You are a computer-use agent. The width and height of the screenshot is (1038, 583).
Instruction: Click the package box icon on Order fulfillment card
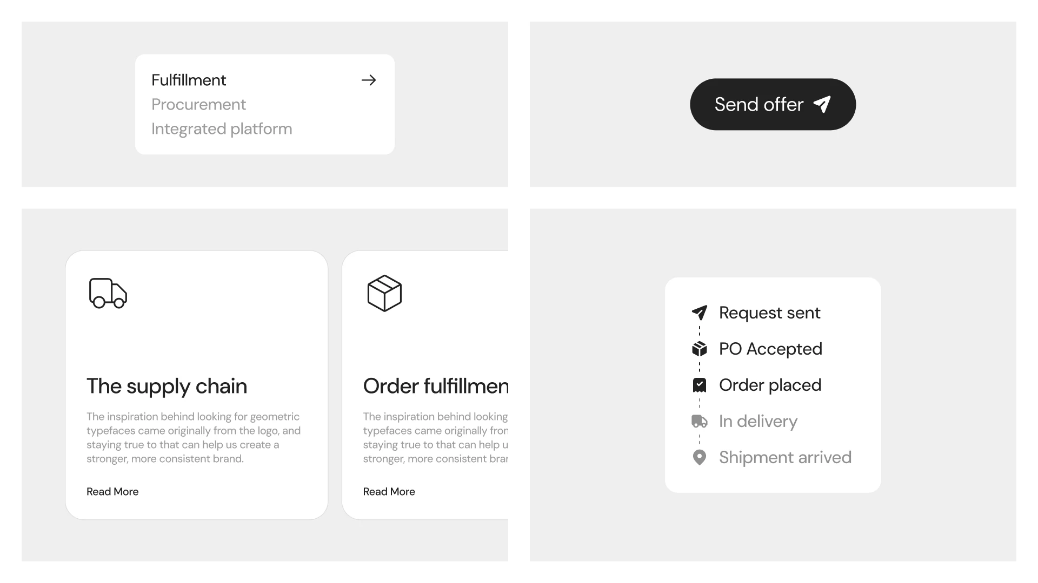[x=385, y=293]
